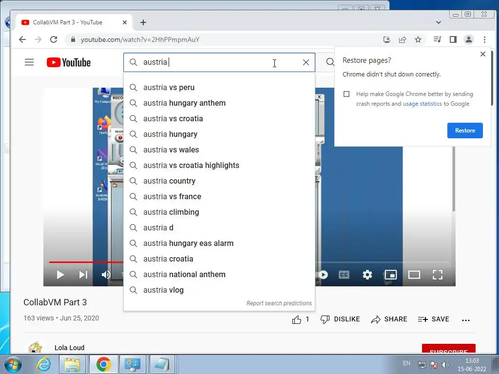Open Windows Explorer folder on taskbar
The image size is (499, 374).
pyautogui.click(x=72, y=364)
